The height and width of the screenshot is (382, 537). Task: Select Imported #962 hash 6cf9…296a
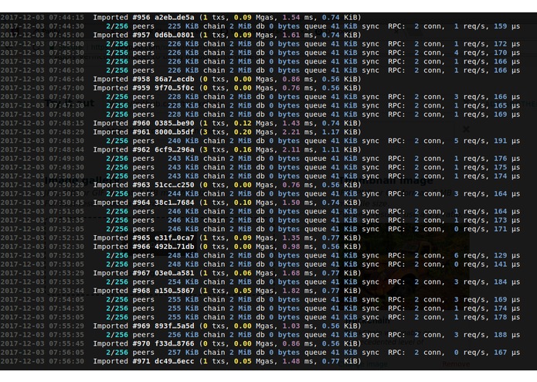click(175, 150)
